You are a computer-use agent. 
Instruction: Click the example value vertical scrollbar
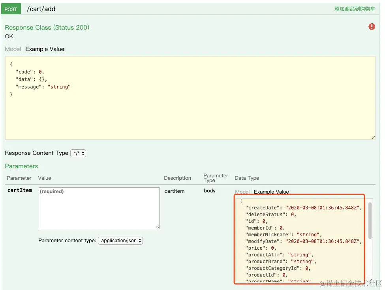370,220
